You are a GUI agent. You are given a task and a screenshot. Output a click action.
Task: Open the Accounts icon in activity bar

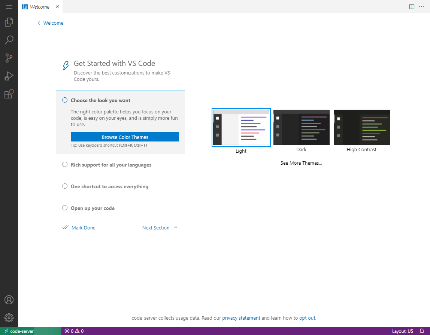(x=9, y=299)
